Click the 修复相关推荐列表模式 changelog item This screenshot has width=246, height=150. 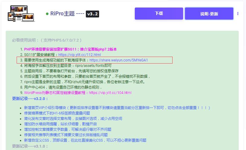[66, 135]
